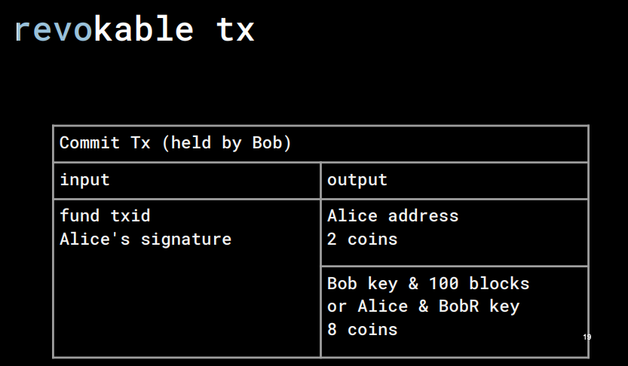Select the "2 coins" amount
This screenshot has width=628, height=366.
point(363,239)
